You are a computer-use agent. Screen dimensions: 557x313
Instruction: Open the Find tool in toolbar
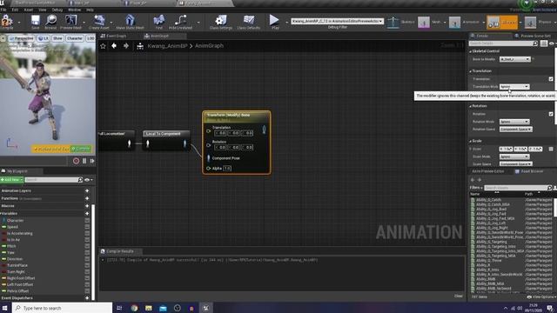(x=158, y=22)
